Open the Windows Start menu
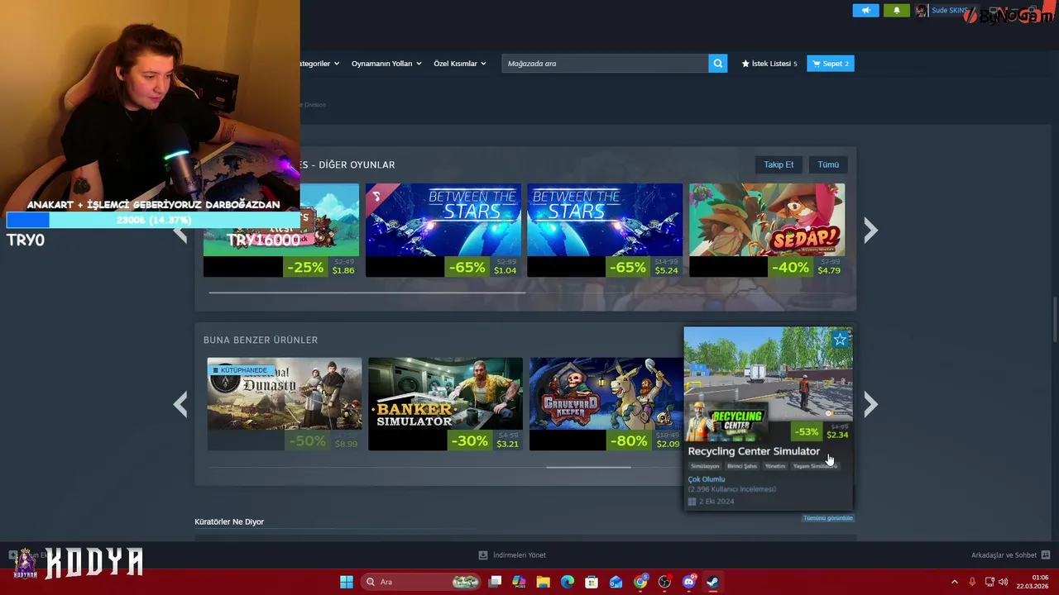 tap(347, 582)
